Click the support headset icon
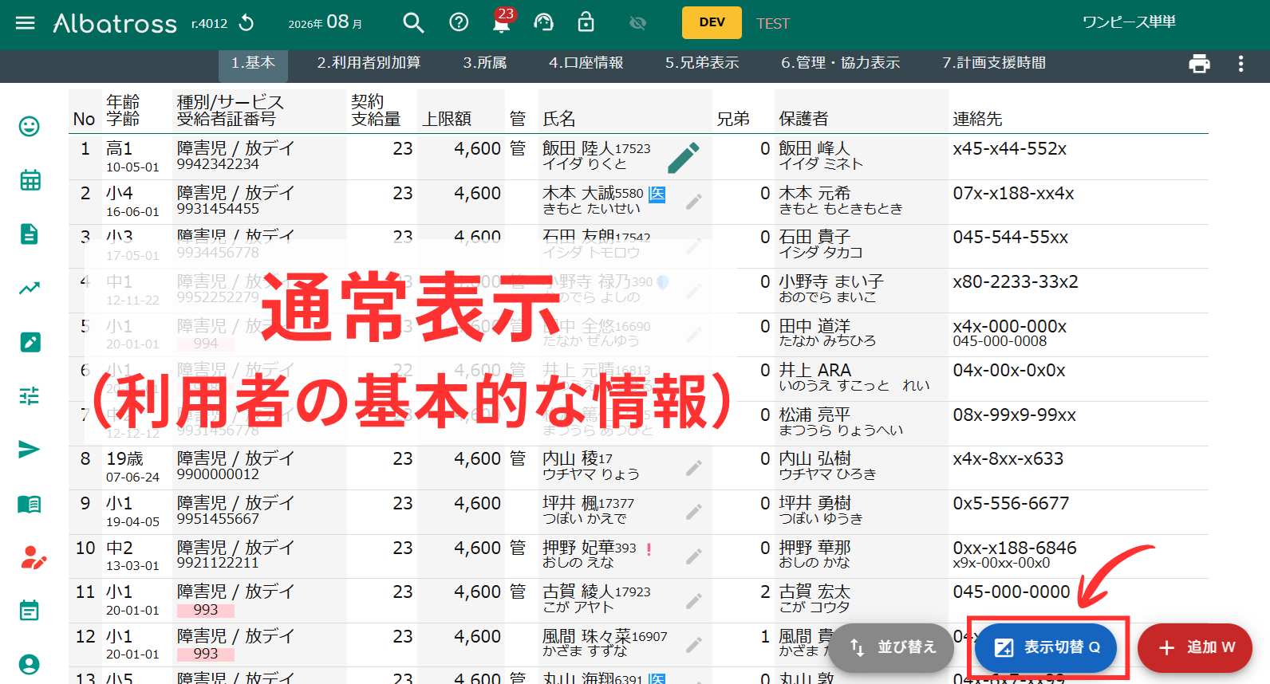The width and height of the screenshot is (1270, 684). coord(544,22)
